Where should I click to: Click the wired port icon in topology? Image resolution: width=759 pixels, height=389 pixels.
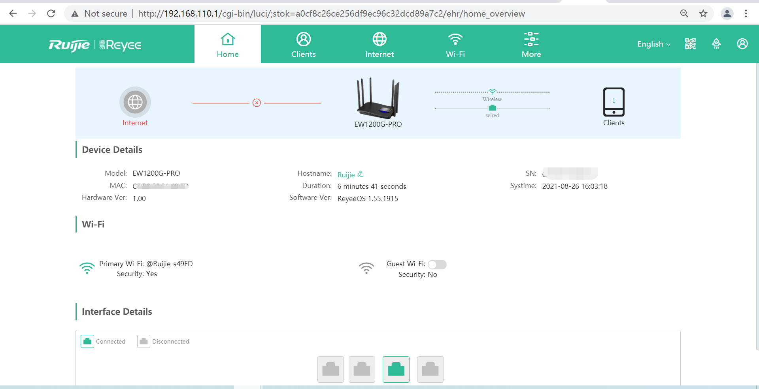point(492,108)
